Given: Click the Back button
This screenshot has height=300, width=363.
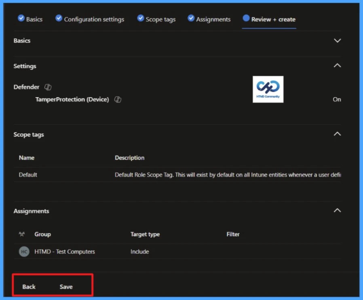Looking at the screenshot, I should [28, 287].
